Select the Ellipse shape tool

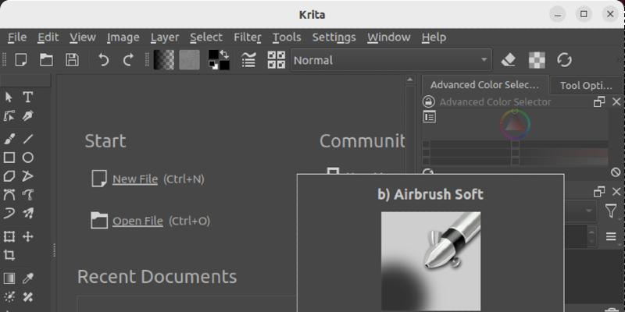pos(27,158)
